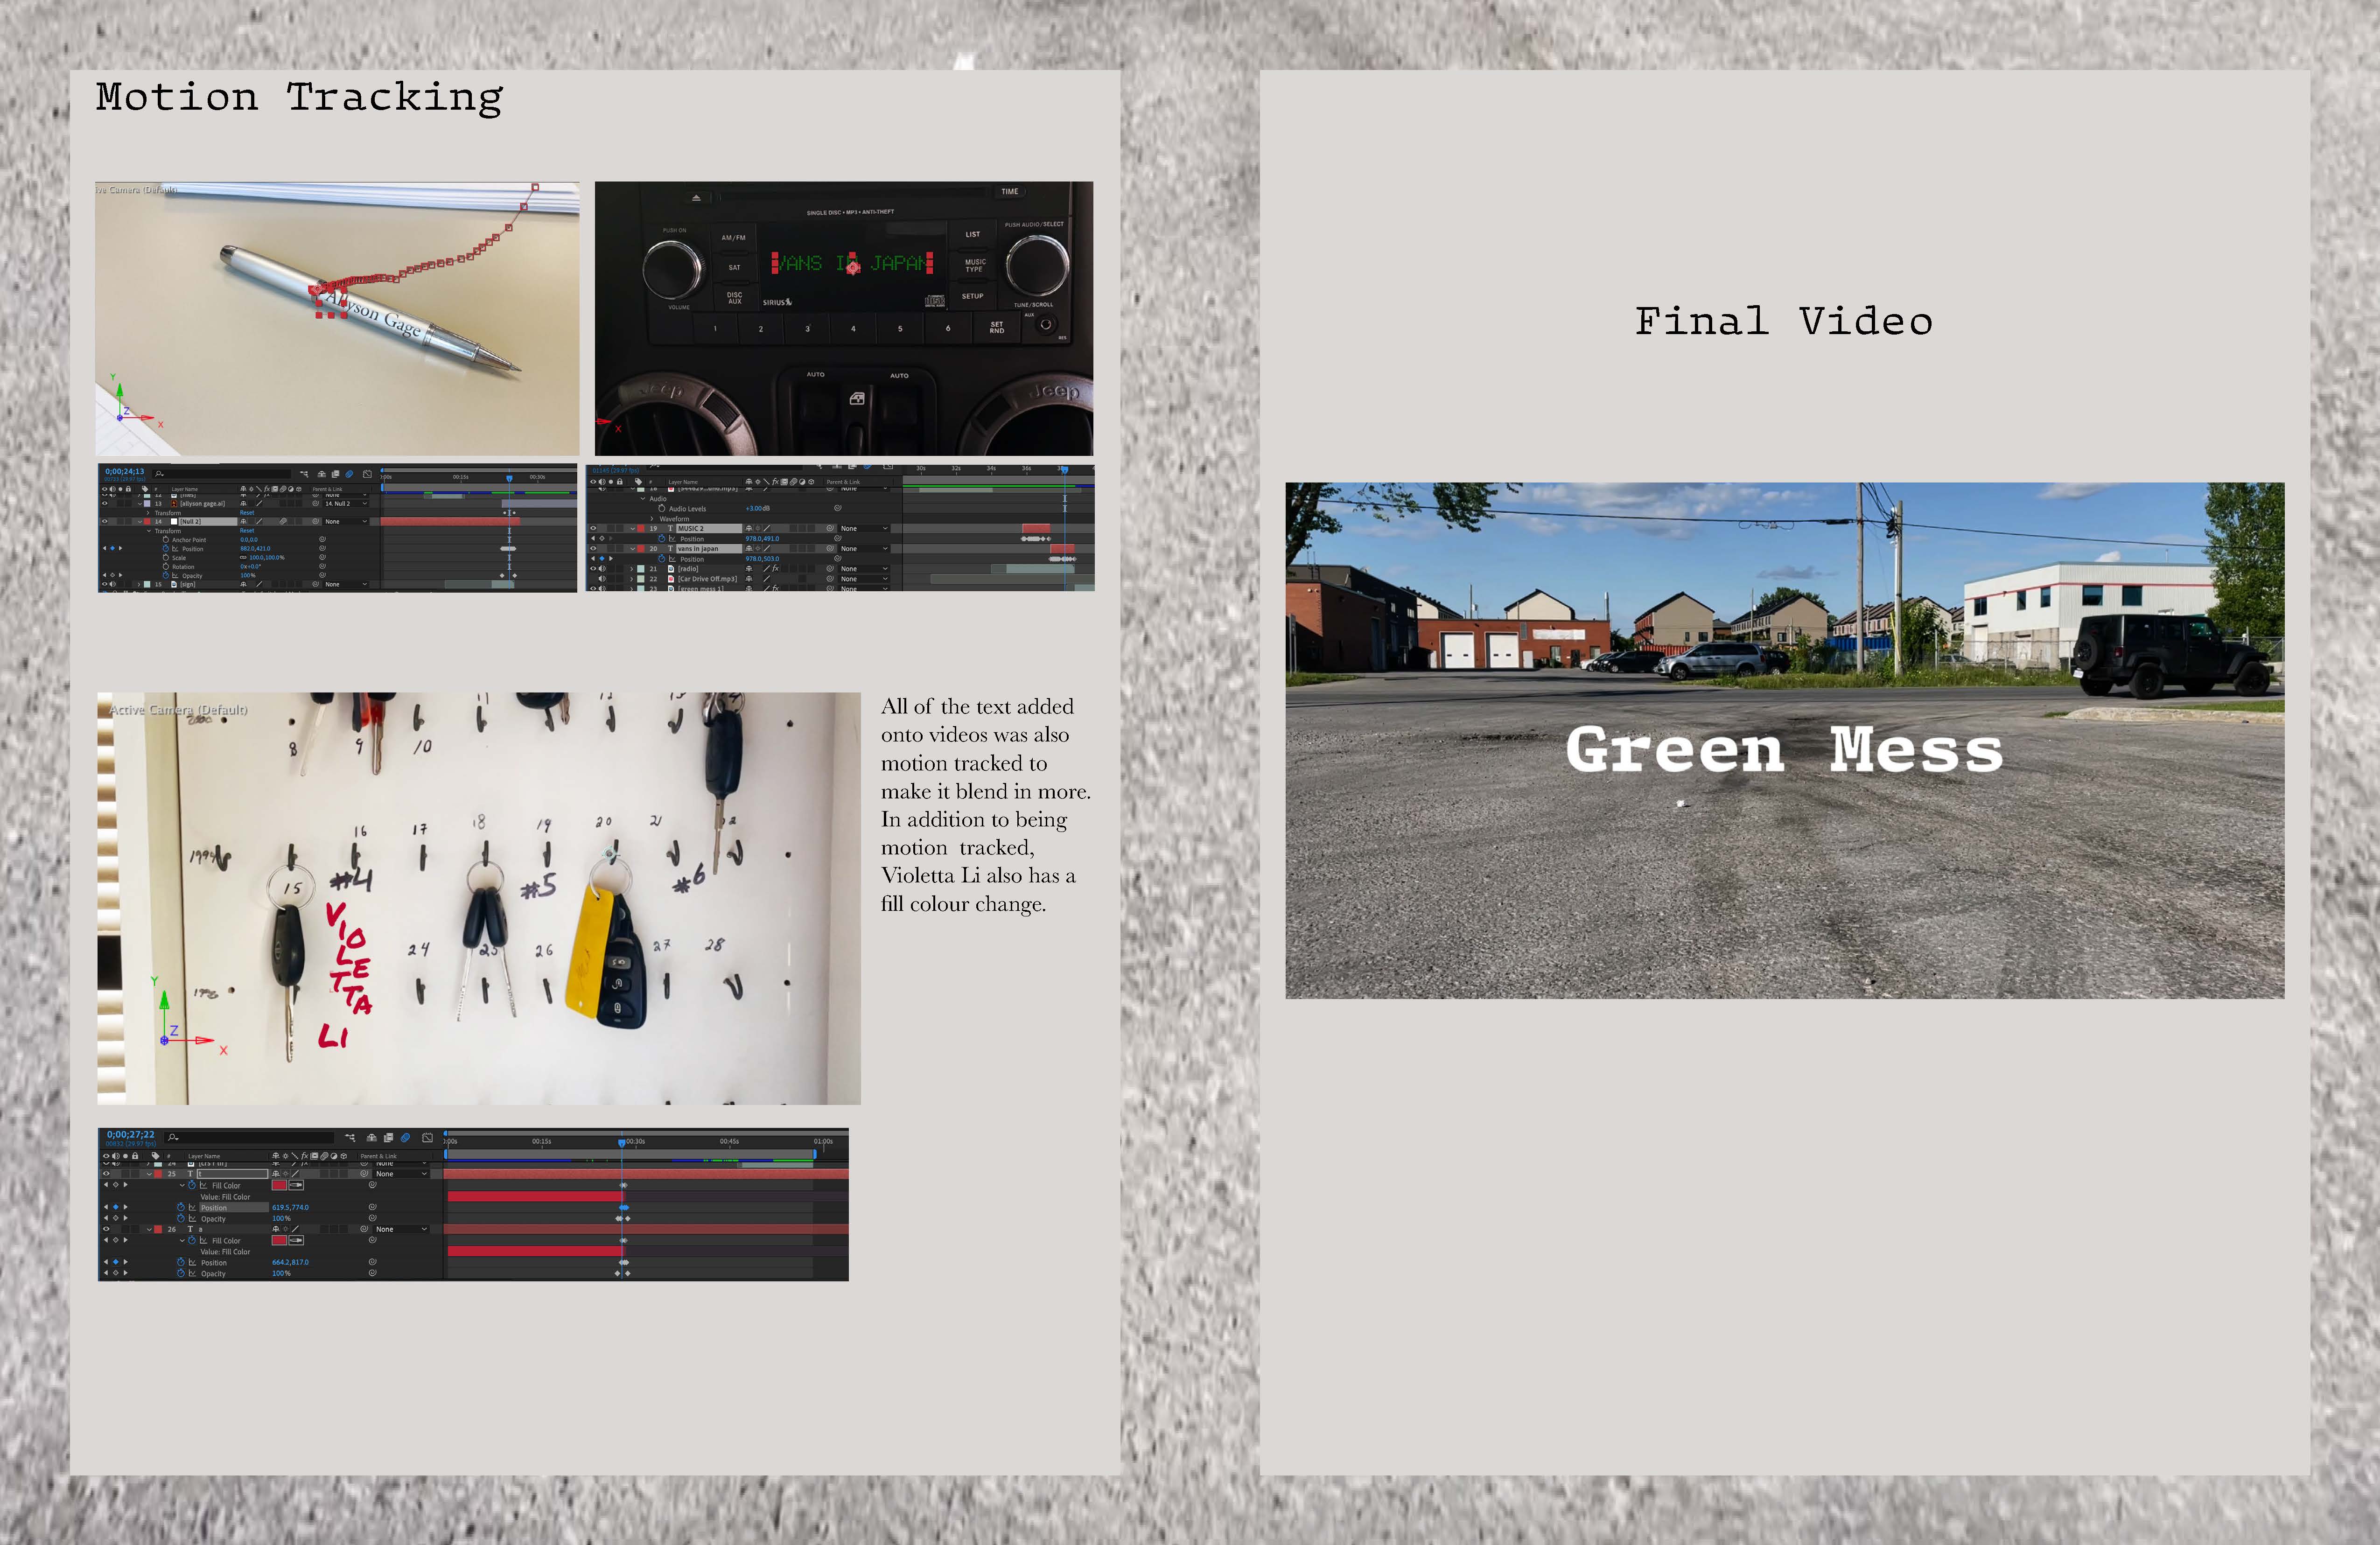Viewport: 2380px width, 1545px height.
Task: Click Reset beside Null 2 Transform
Action: (x=247, y=531)
